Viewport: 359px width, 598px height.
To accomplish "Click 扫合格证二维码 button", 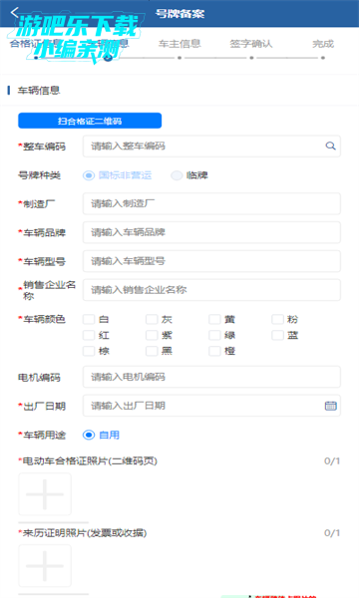I will coord(90,121).
